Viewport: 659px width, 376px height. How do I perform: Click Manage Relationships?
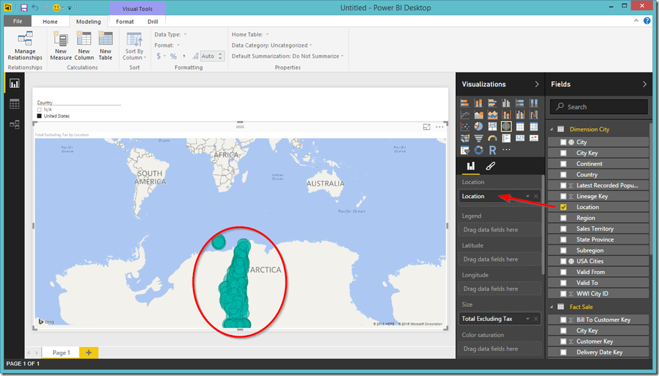[x=25, y=45]
